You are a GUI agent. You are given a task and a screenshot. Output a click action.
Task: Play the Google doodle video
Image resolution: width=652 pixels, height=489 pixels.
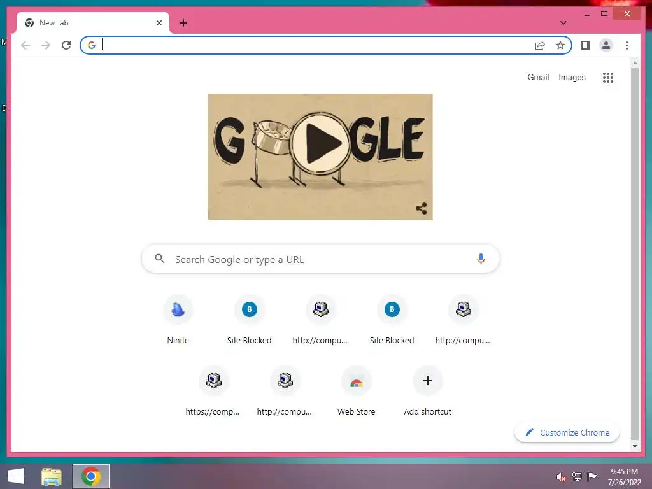click(321, 143)
